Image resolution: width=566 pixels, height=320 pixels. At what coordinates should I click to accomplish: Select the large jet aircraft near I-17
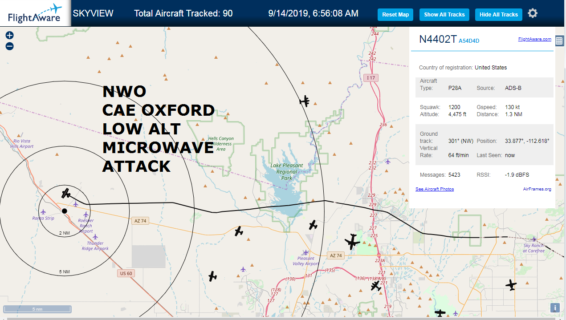[352, 242]
